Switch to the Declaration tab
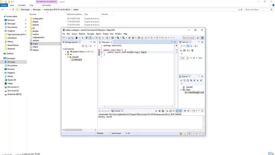This screenshot has height=155, width=275. 104,111
